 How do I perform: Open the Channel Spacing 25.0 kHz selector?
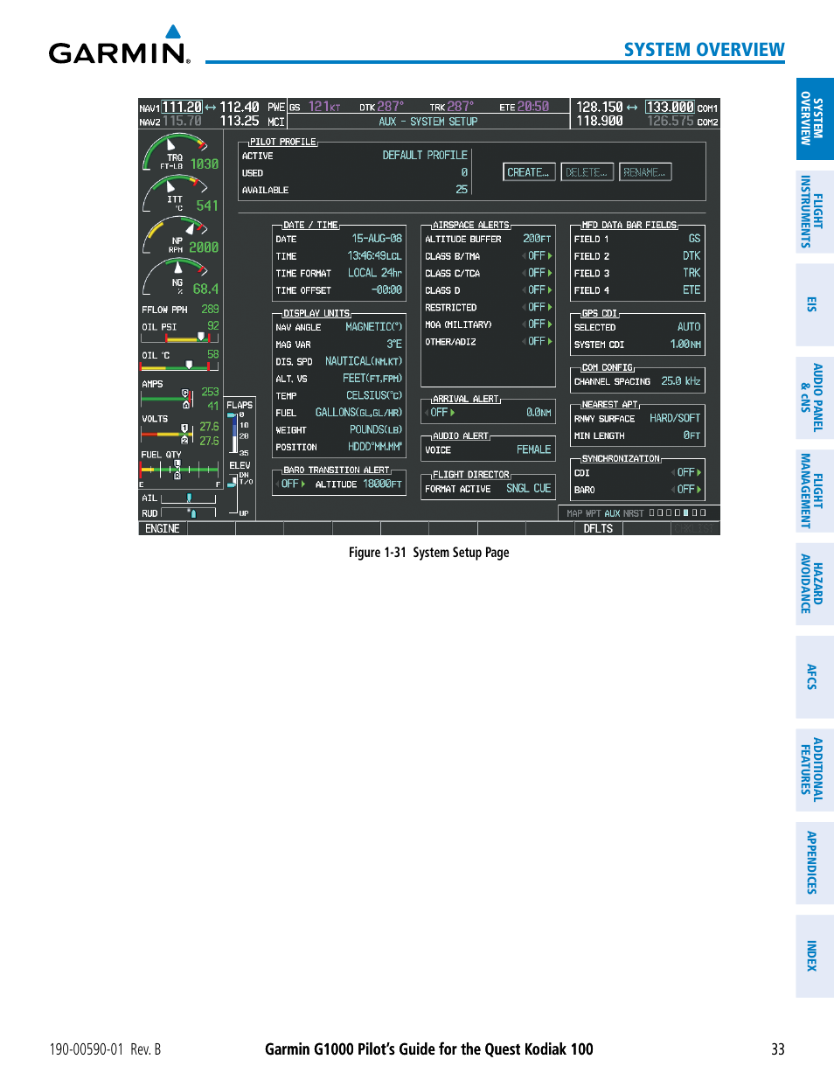681,381
